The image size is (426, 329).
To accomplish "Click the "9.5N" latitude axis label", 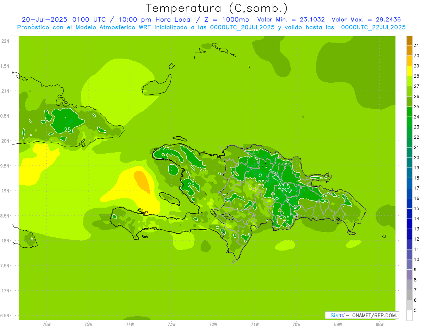I will coord(5,166).
